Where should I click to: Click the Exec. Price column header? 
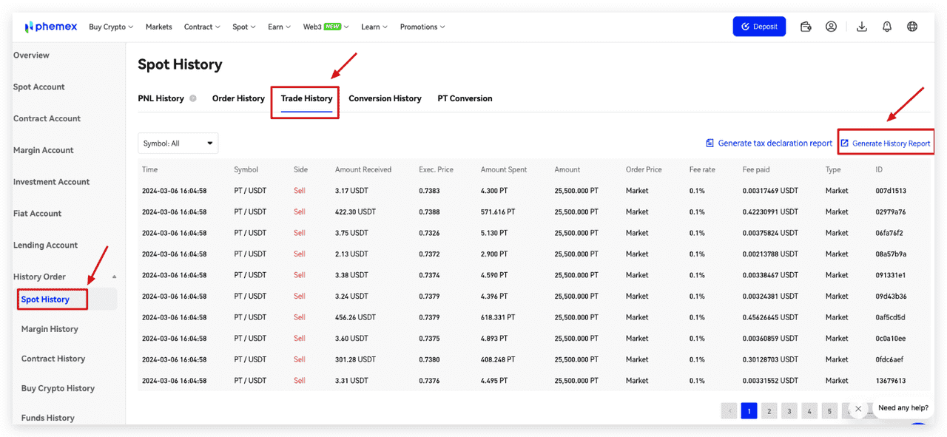pos(435,169)
